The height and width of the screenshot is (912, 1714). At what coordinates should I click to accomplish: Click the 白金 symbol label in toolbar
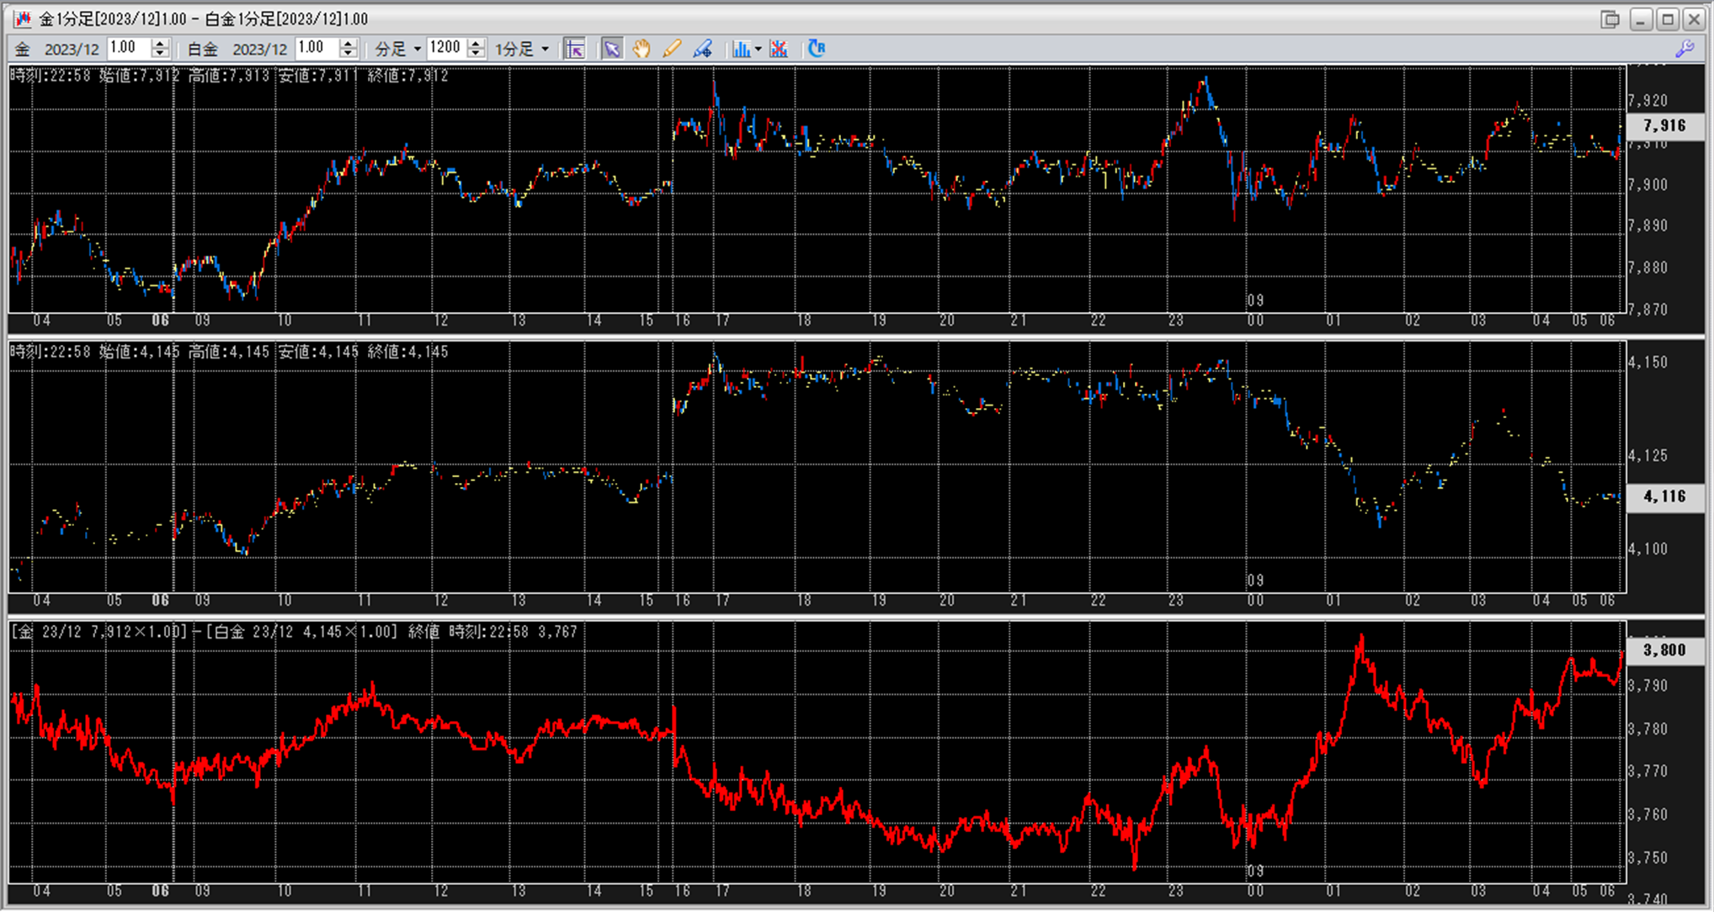pyautogui.click(x=202, y=49)
